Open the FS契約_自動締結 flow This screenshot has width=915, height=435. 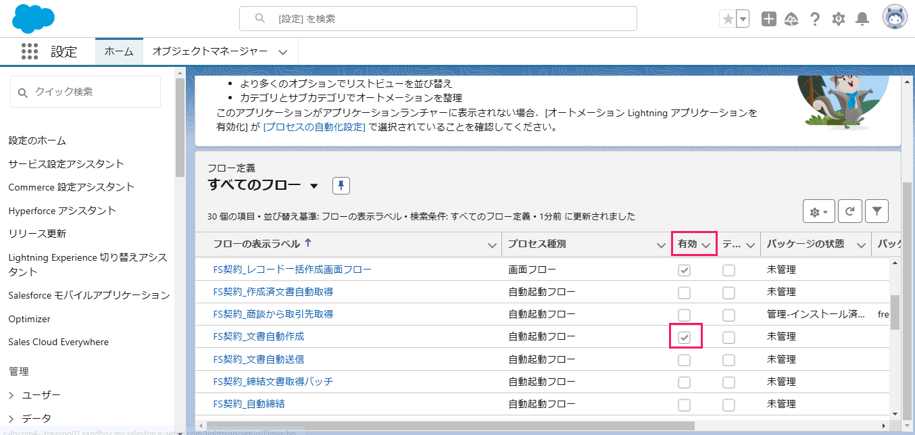[x=249, y=404]
